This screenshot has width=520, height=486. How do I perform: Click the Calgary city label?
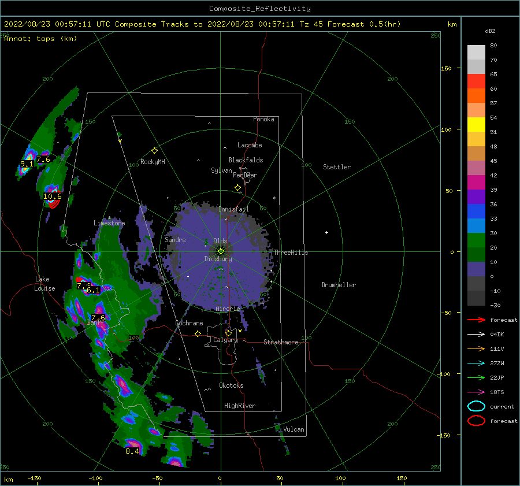coord(225,340)
